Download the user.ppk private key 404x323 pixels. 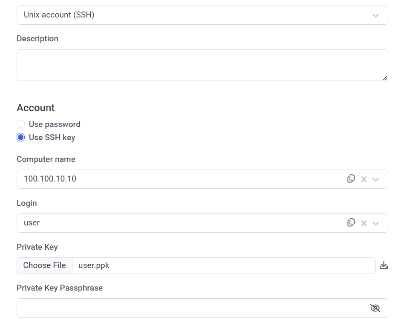(x=384, y=265)
